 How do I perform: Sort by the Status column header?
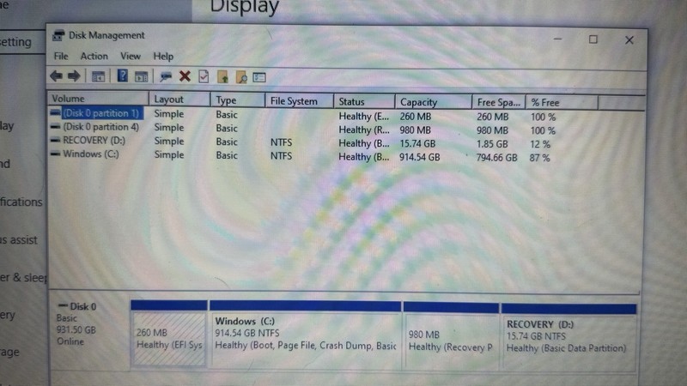pyautogui.click(x=364, y=101)
